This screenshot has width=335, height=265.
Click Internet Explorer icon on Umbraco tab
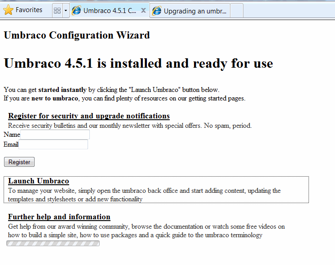(x=76, y=10)
